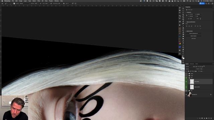Select the Gradient tool
This screenshot has height=120, width=214.
tap(183, 34)
